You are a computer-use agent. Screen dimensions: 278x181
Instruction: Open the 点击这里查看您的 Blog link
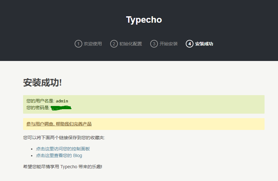click(x=59, y=155)
